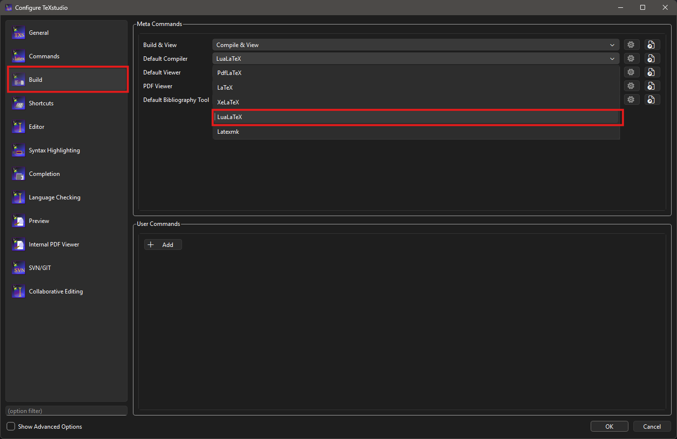Click the gear icon beside Build & View
The width and height of the screenshot is (677, 439).
tap(631, 44)
